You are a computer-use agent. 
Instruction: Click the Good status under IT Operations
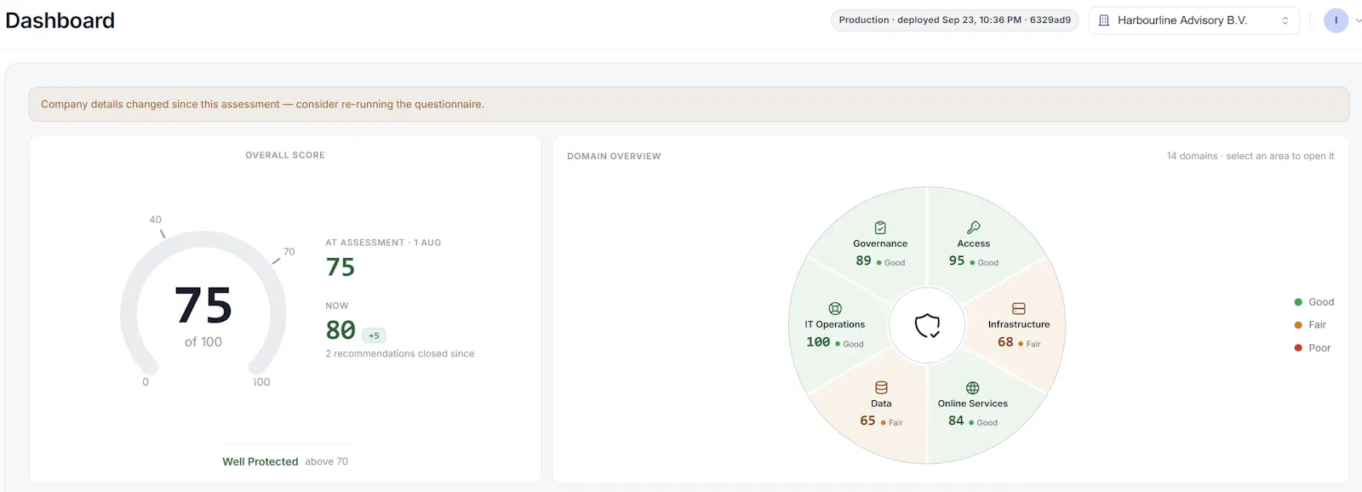853,344
